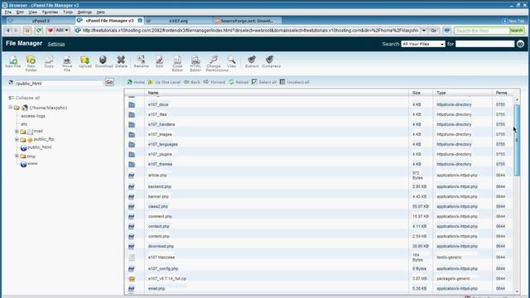Navigate Up One Level
The width and height of the screenshot is (530, 298).
[164, 82]
